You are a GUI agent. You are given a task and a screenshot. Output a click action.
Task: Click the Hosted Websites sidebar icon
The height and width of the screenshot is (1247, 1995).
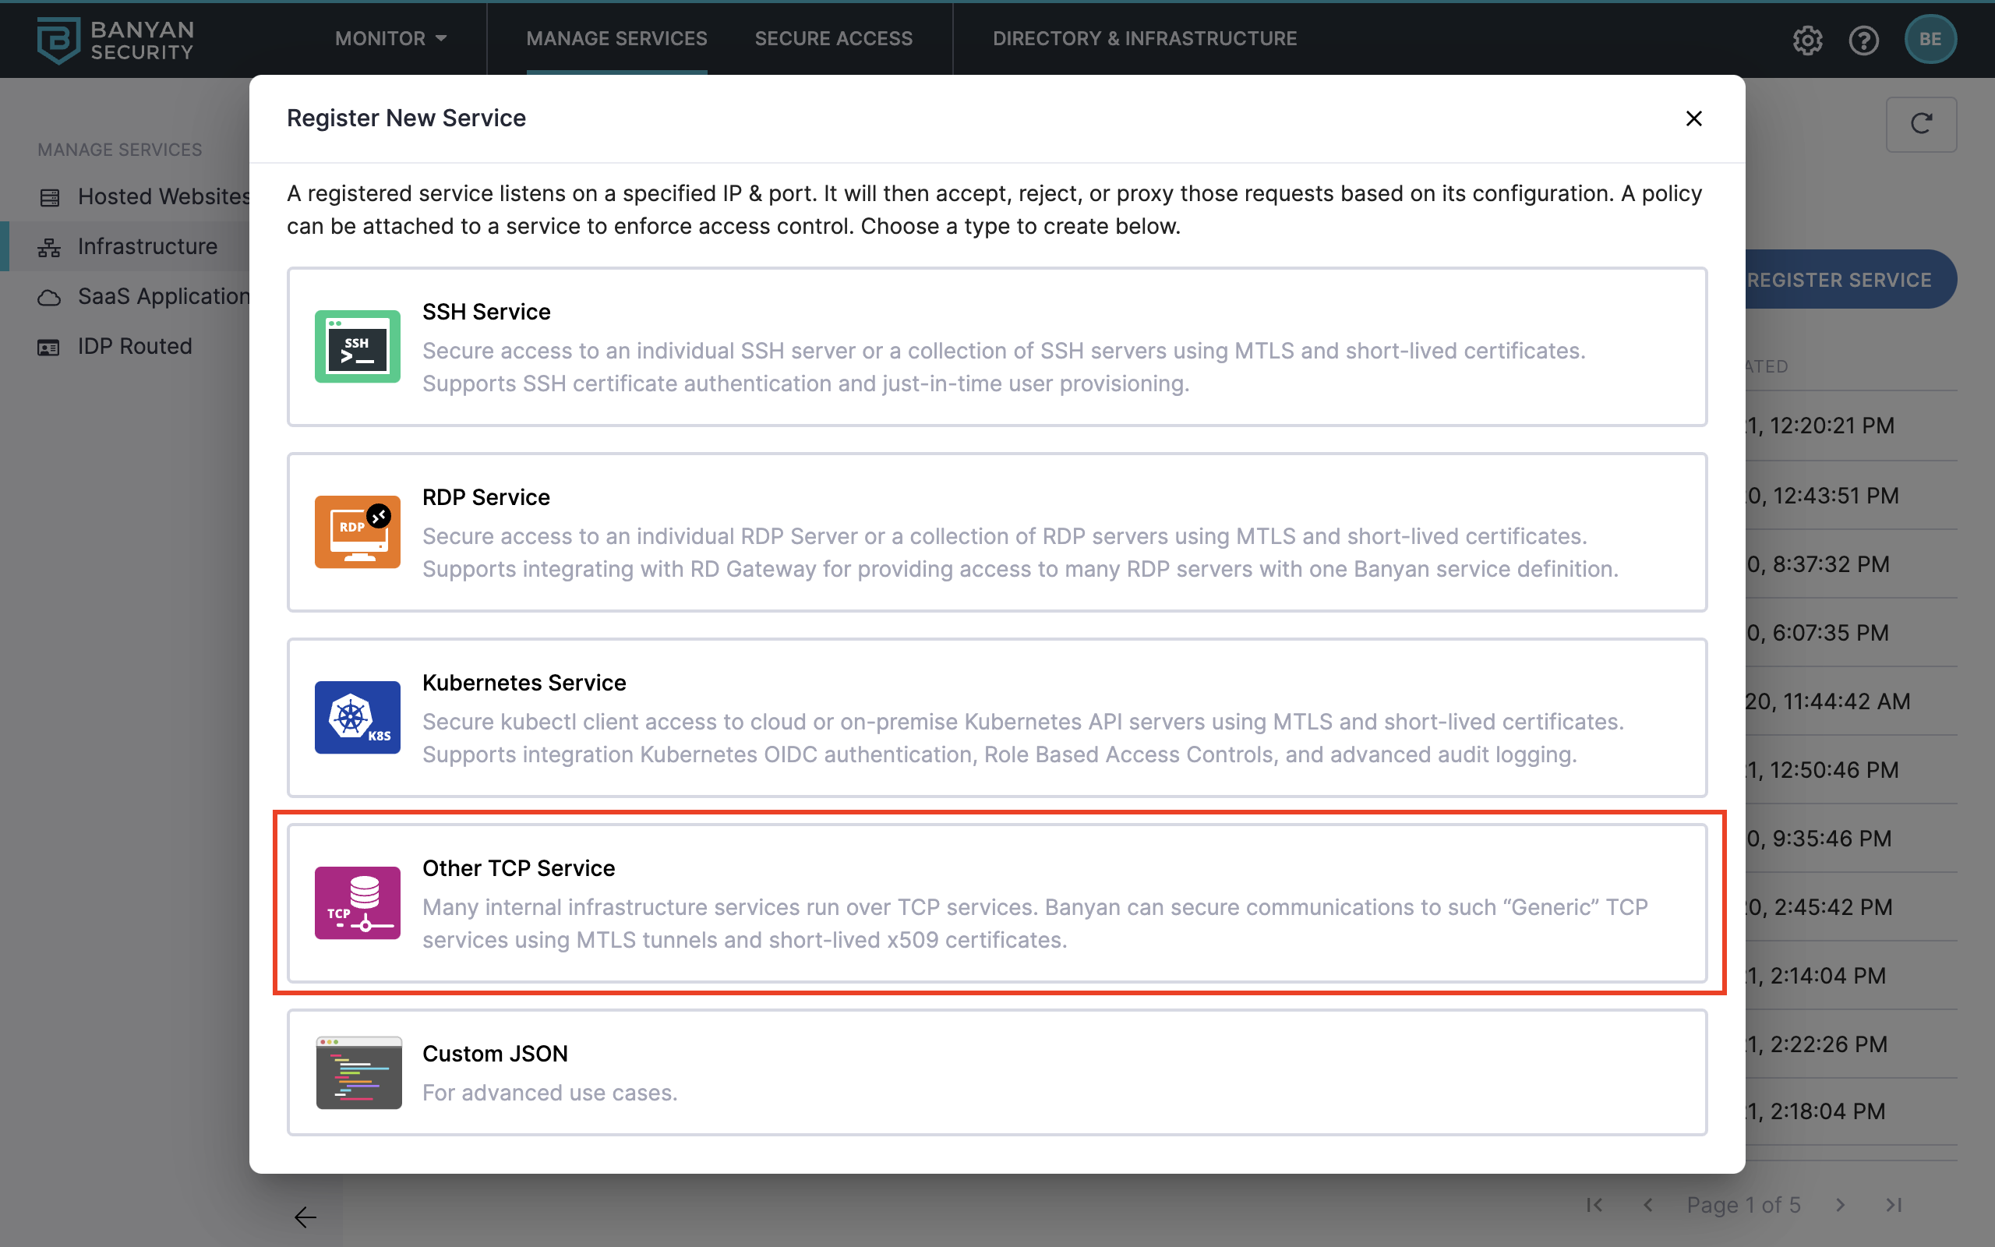coord(49,197)
